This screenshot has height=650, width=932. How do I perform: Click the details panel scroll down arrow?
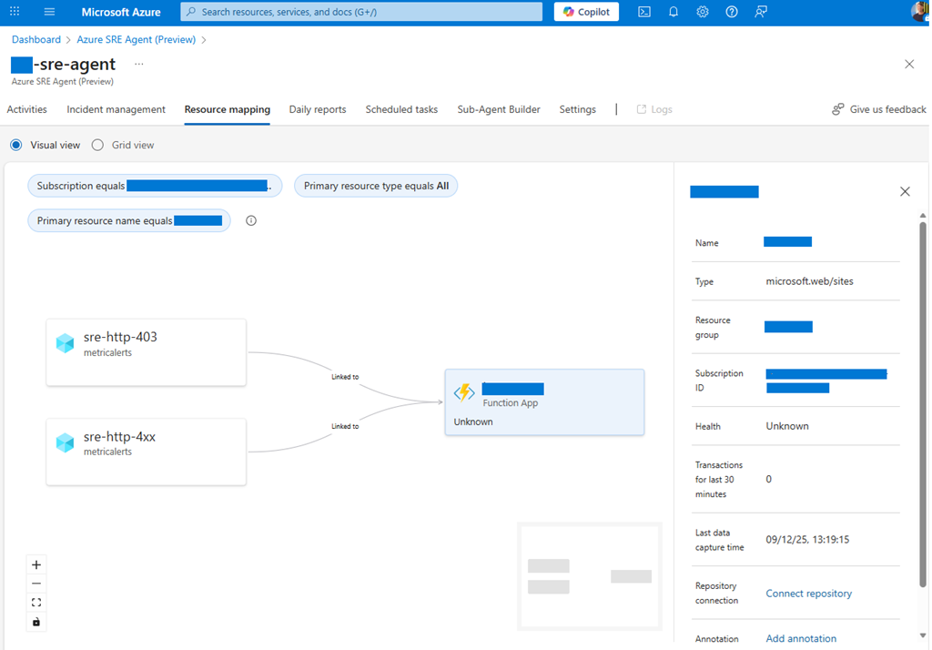(923, 635)
